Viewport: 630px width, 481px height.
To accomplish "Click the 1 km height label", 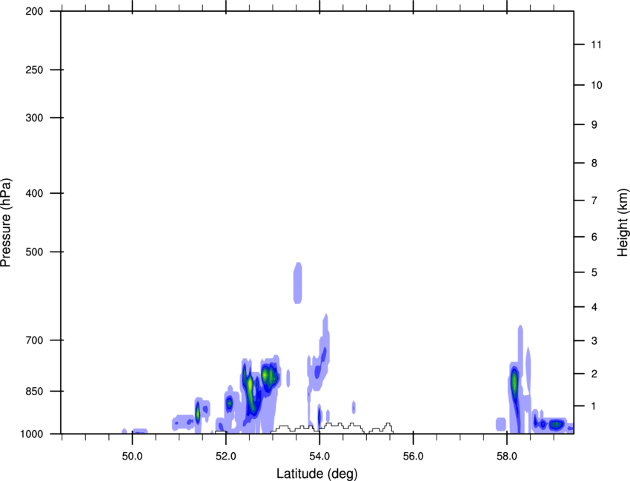I will [594, 406].
